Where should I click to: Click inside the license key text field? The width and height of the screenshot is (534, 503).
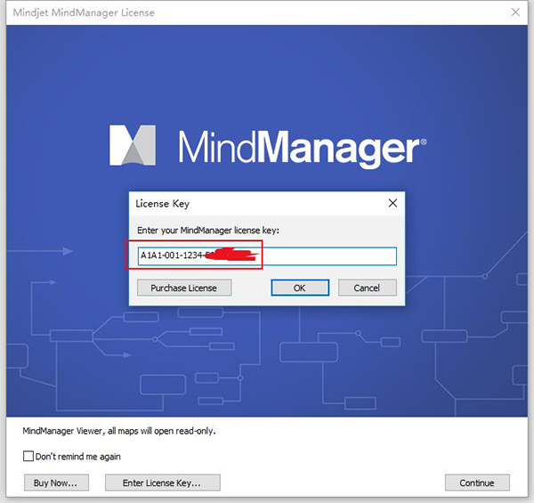click(x=329, y=256)
